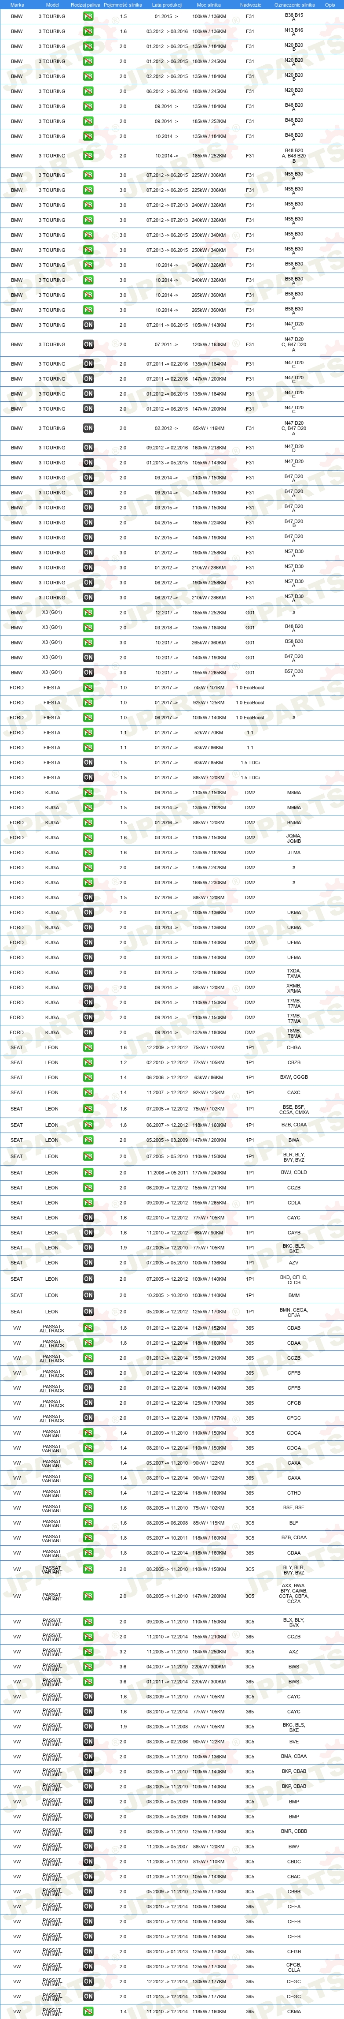
Task: Click diesel icon in Kuga TXDA, TXMA row
Action: tap(88, 972)
